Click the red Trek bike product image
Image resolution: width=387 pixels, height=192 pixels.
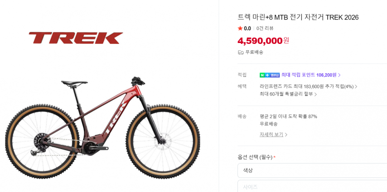[102, 128]
